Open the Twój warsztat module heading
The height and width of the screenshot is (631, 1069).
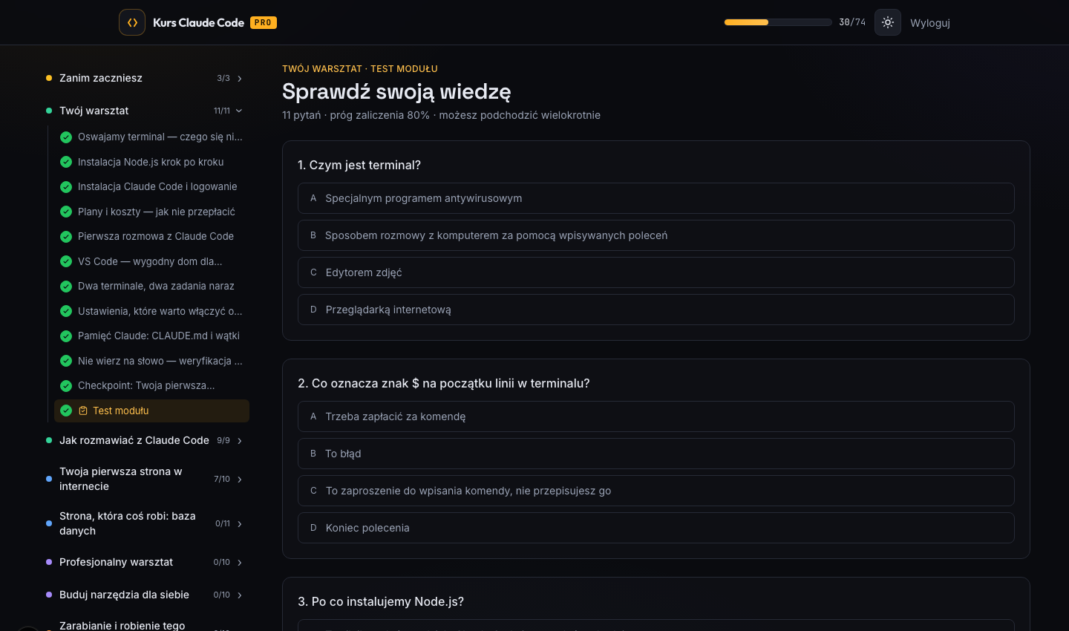tap(94, 111)
